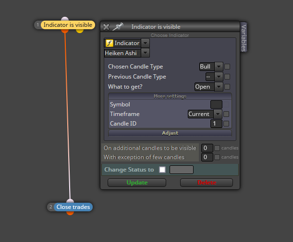293x242 pixels.
Task: Expand the Adjust section
Action: [x=170, y=133]
